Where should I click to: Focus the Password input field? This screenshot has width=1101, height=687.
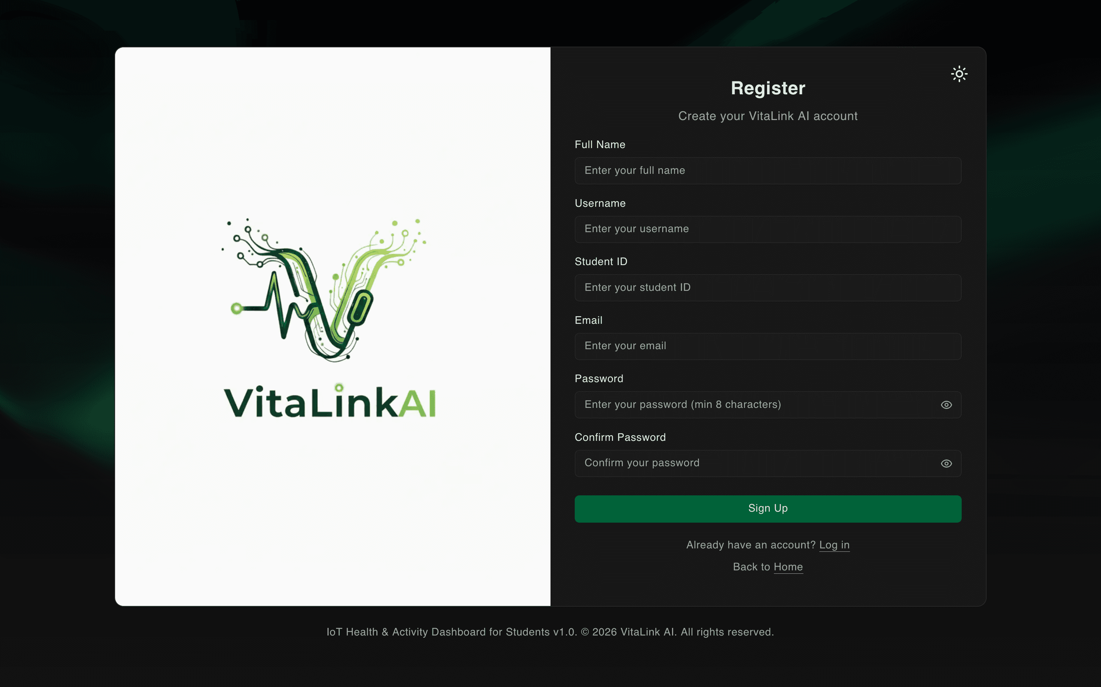pyautogui.click(x=767, y=405)
